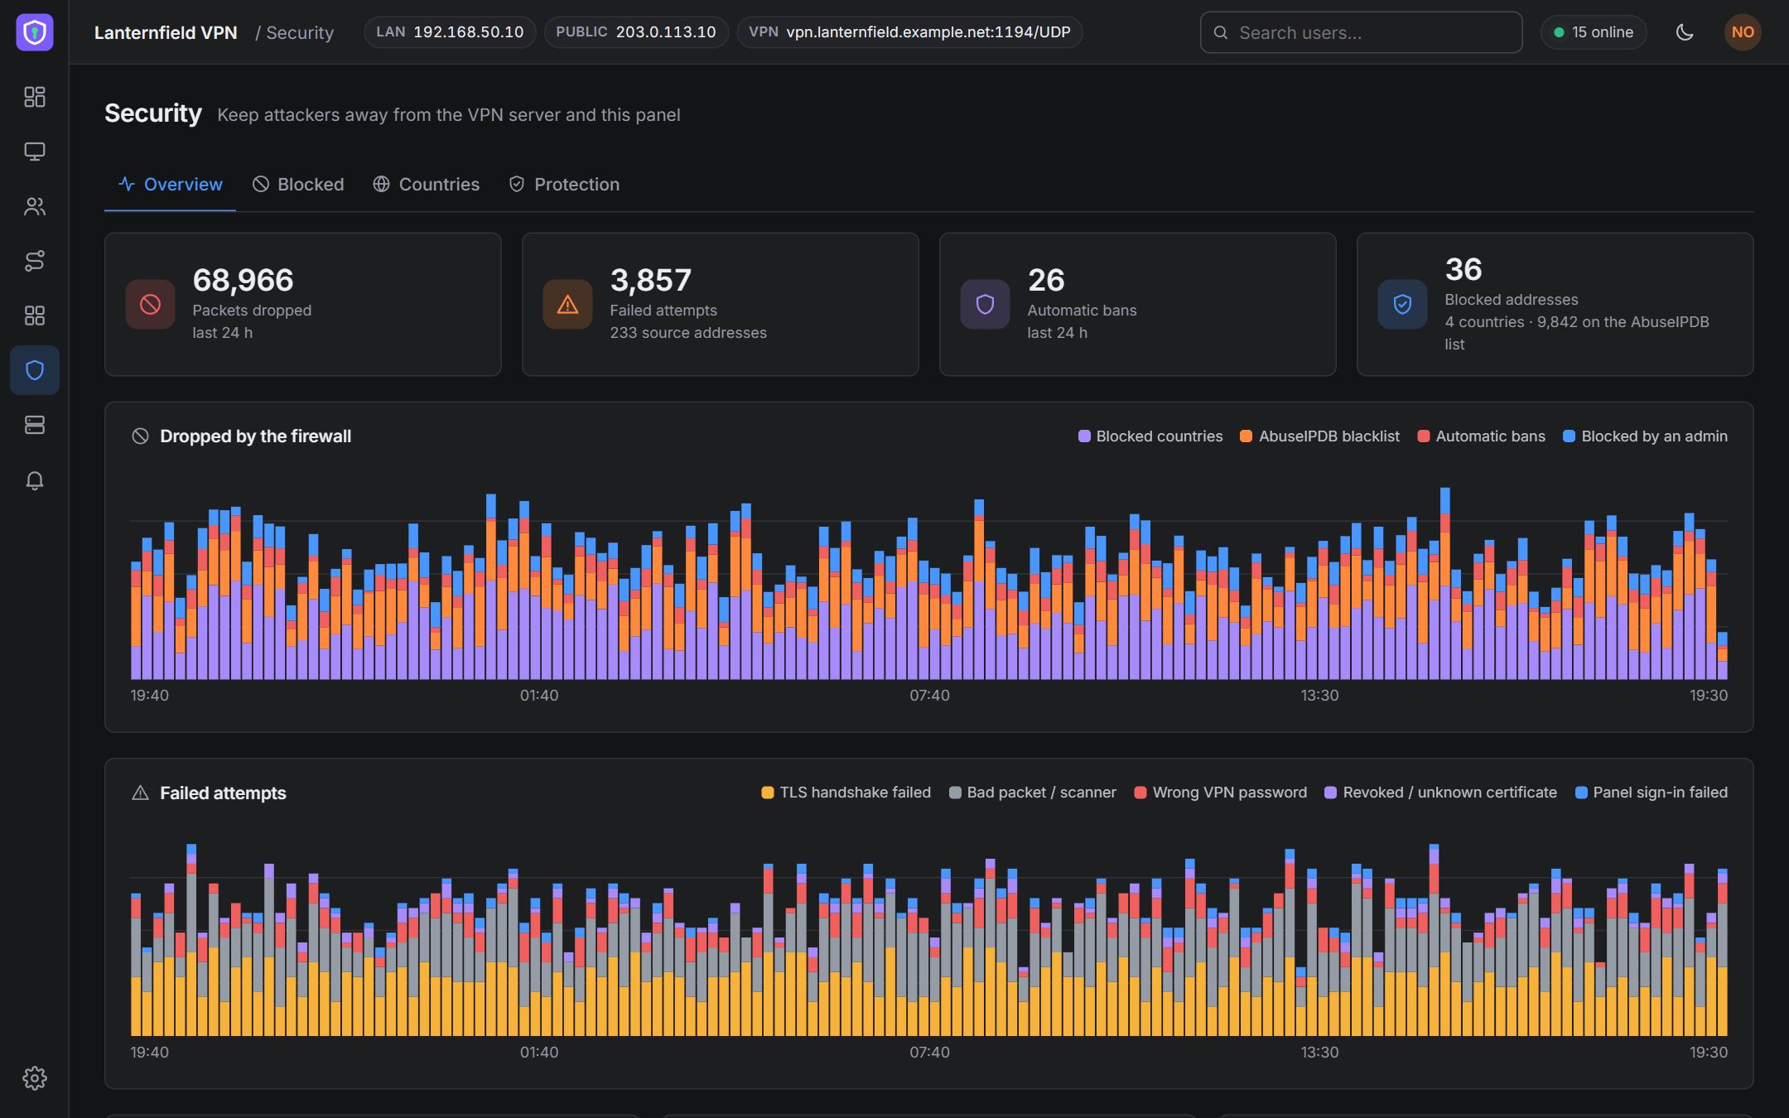1789x1118 pixels.
Task: Toggle the Blocked by an admin legend item
Action: tap(1646, 436)
